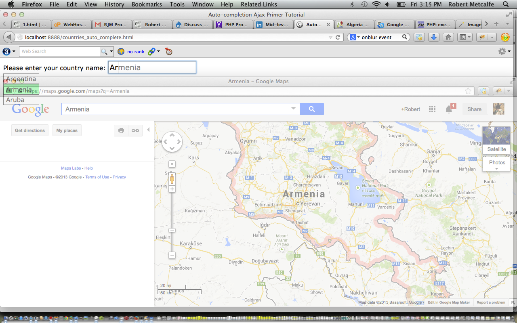Viewport: 517px width, 323px height.
Task: Open the History menu
Action: point(114,4)
